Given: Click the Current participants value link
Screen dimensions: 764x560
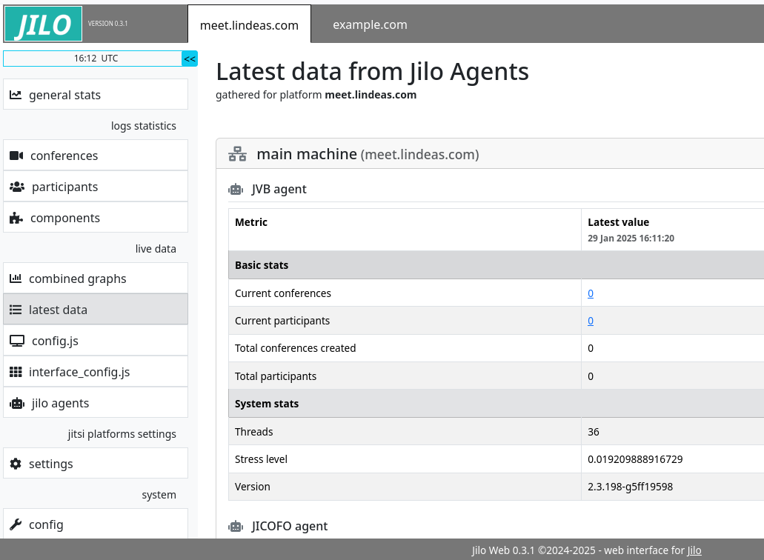Looking at the screenshot, I should pyautogui.click(x=591, y=321).
